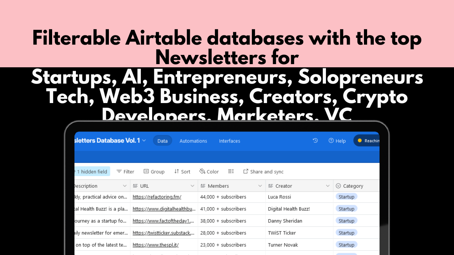This screenshot has height=255, width=454.
Task: Open the factoftheday1 link
Action: point(164,221)
